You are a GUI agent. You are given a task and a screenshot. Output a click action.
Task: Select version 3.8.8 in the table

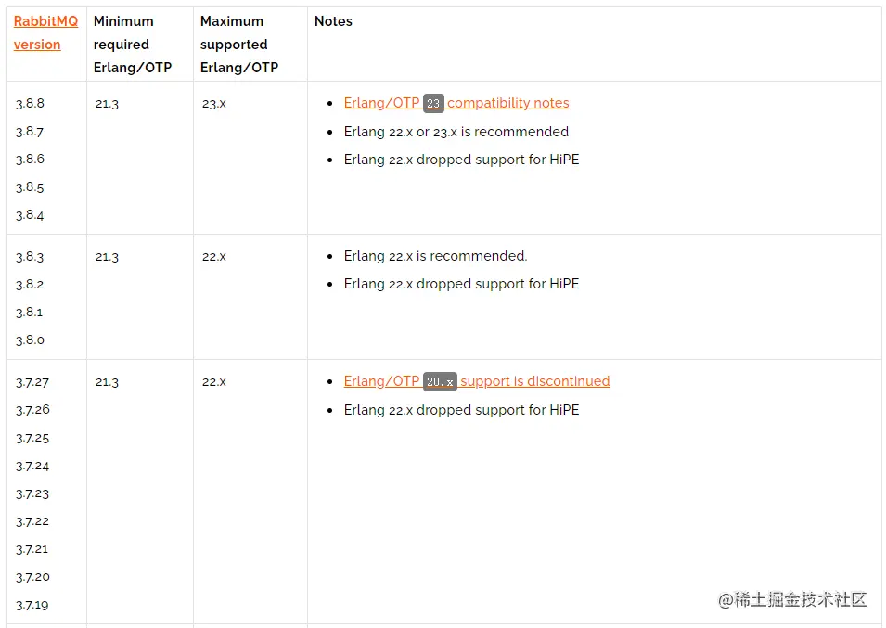tap(30, 104)
